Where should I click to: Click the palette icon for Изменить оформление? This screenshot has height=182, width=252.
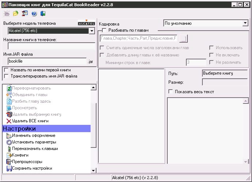(9, 136)
